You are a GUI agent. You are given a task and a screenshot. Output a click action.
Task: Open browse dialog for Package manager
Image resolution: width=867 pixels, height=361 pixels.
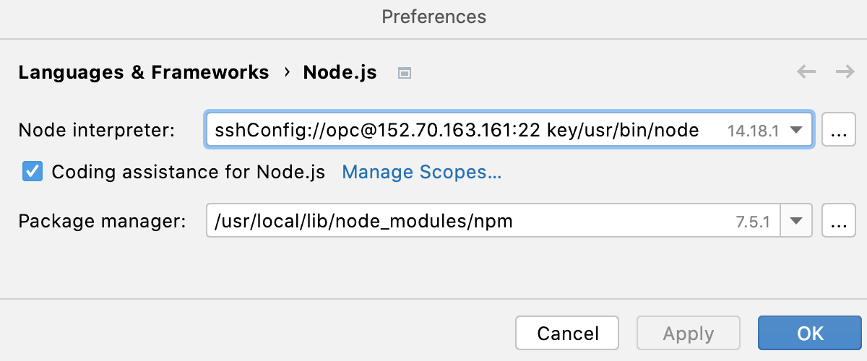click(838, 221)
